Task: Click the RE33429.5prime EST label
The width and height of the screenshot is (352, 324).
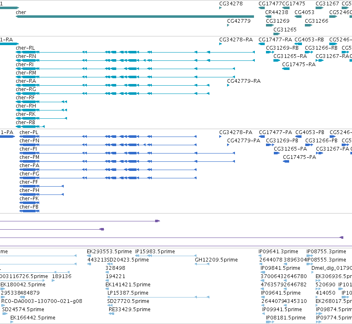Action: tap(129, 310)
